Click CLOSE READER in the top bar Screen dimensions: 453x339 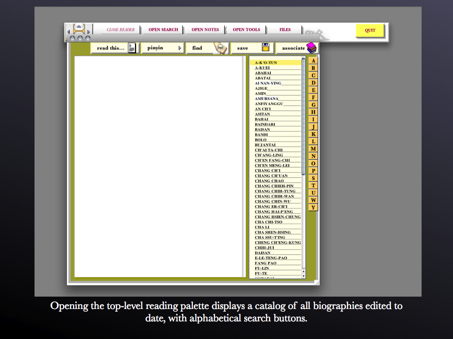(x=121, y=30)
